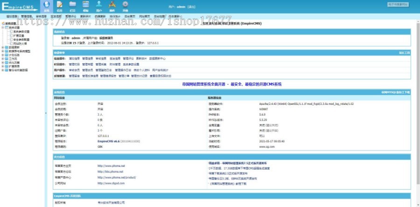Open 管理栏目 in quick menu
This screenshot has width=420, height=207.
(x=74, y=64)
